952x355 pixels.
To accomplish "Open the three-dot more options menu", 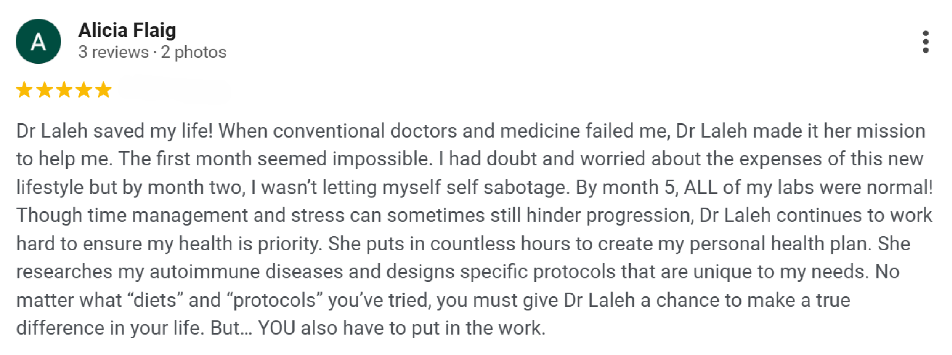I will pyautogui.click(x=926, y=42).
